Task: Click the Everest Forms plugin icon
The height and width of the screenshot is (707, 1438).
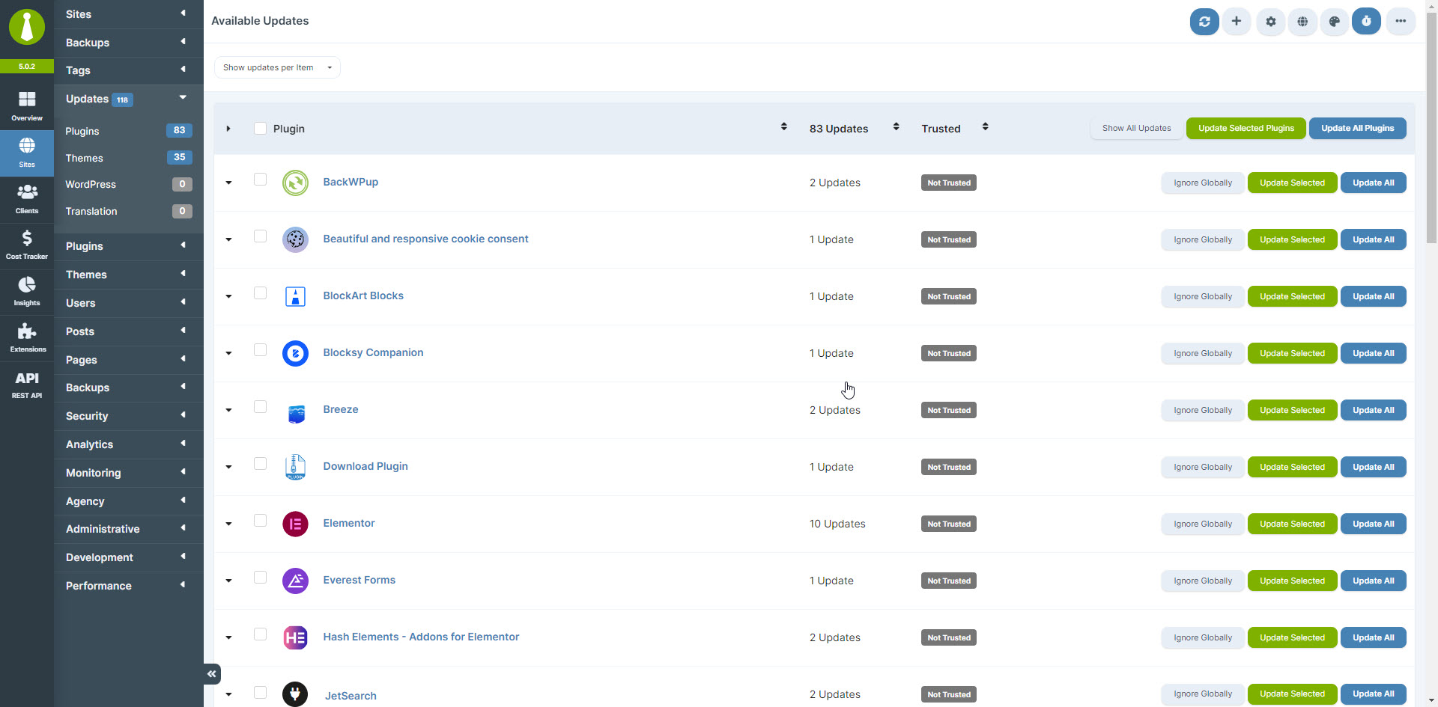Action: [295, 581]
